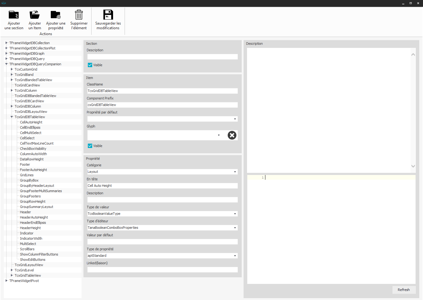This screenshot has height=300, width=423.
Task: Uncheck Visible checkbox in the Section panel
Action: coord(90,65)
